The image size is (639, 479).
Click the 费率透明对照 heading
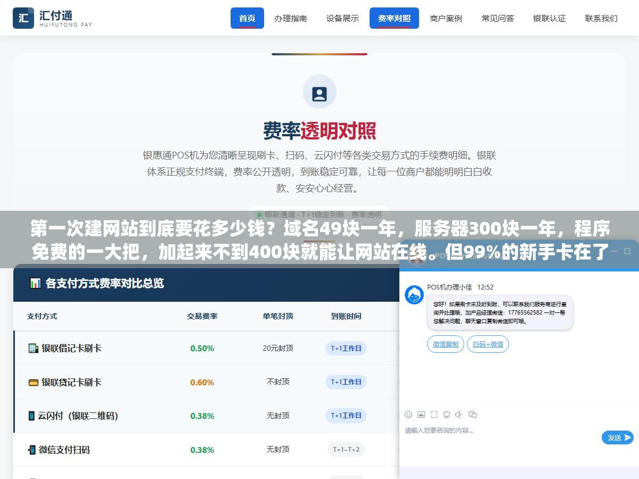pyautogui.click(x=319, y=131)
